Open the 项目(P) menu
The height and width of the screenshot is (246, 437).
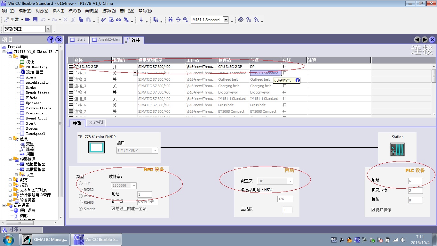8,11
